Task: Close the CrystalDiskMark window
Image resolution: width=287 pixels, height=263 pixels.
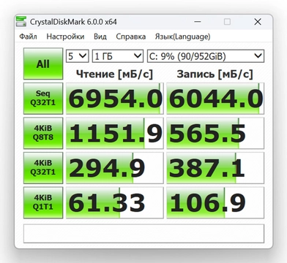Action: 258,22
